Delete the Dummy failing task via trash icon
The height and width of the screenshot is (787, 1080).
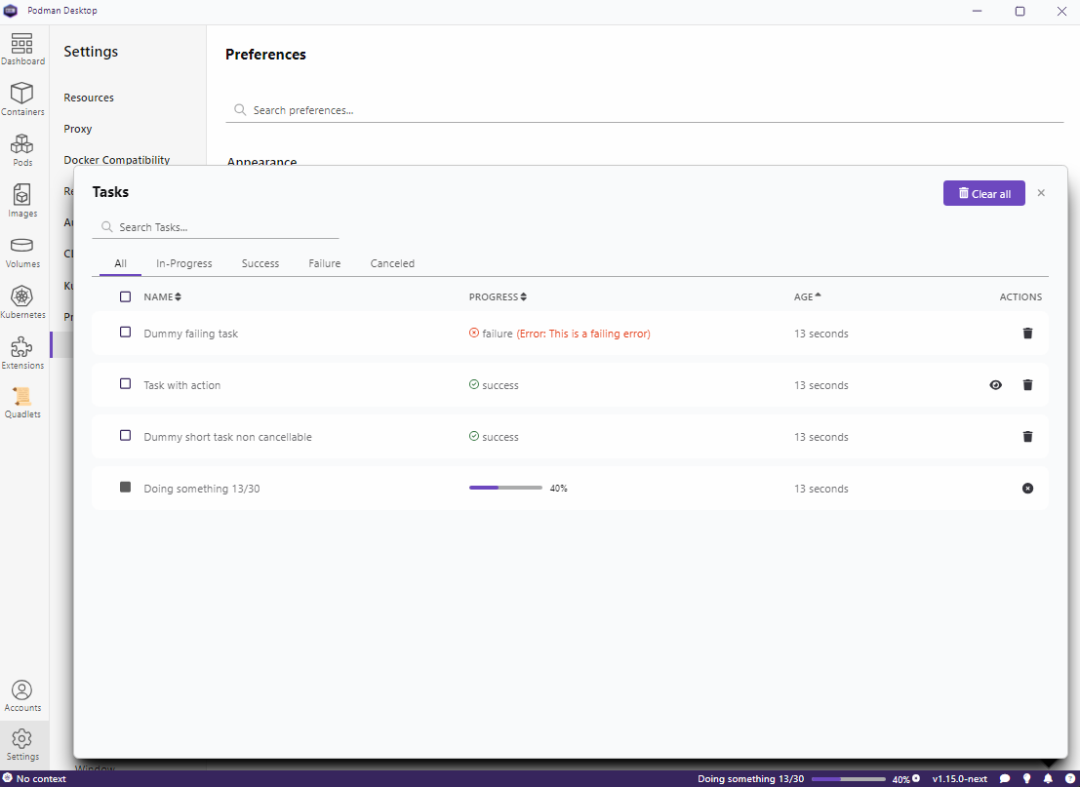[1027, 333]
